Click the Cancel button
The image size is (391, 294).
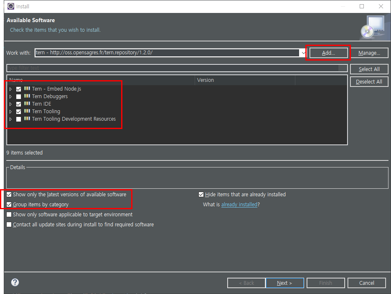(x=367, y=283)
